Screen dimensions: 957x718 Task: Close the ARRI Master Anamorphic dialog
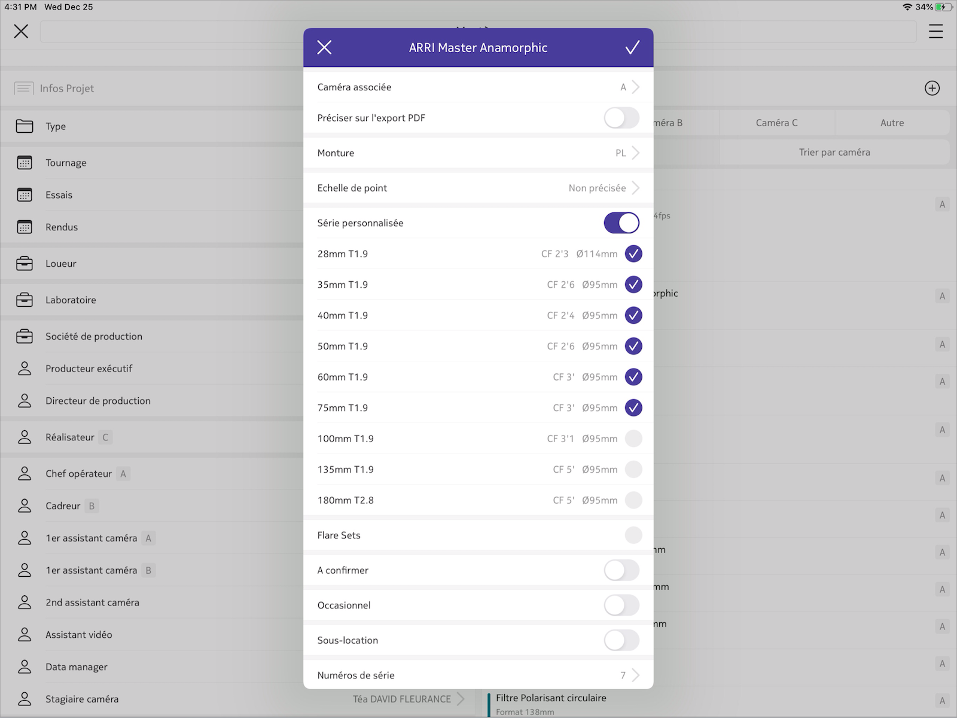(324, 48)
